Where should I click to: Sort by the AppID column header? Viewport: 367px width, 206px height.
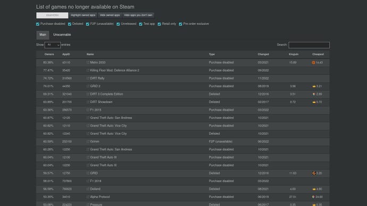[66, 54]
